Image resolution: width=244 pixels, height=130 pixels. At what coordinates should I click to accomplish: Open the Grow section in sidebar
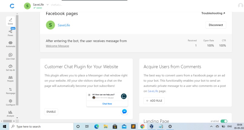coord(10,21)
